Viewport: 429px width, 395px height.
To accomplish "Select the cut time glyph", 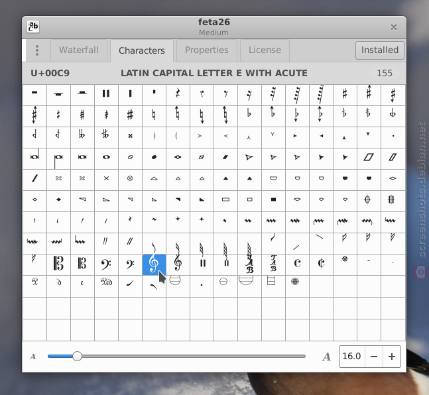I will point(321,264).
